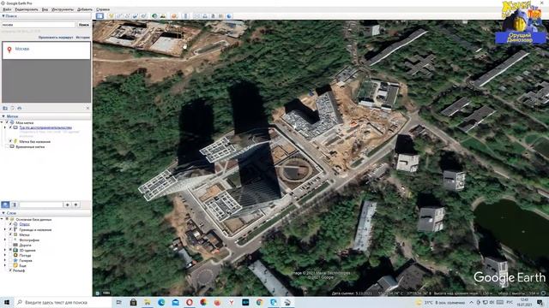This screenshot has width=549, height=308.
Task: Click the Places search button above Layers
Action: click(5, 204)
